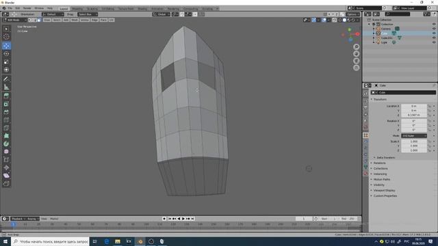This screenshot has width=438, height=246.
Task: Expand the Viewport Display panel
Action: coord(384,190)
